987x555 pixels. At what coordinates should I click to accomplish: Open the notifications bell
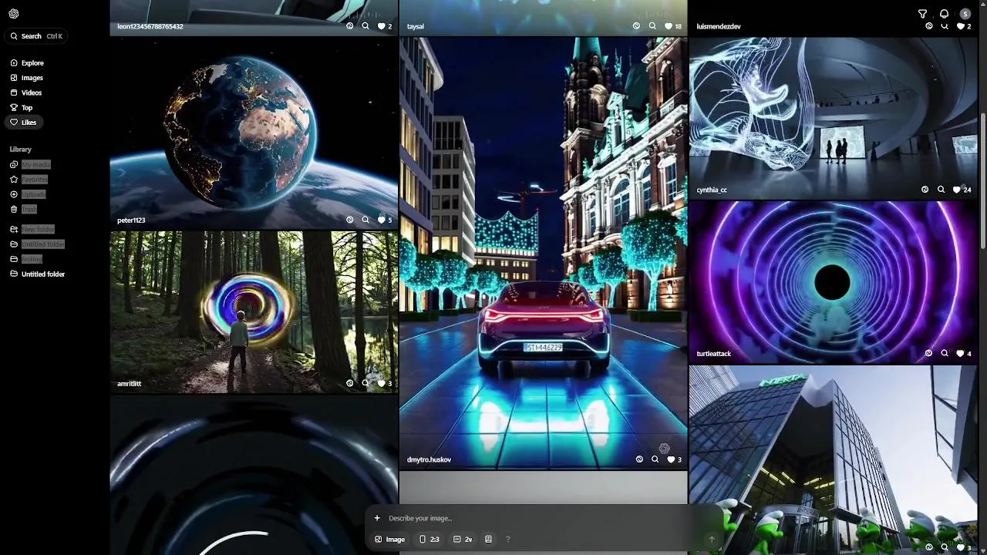944,14
